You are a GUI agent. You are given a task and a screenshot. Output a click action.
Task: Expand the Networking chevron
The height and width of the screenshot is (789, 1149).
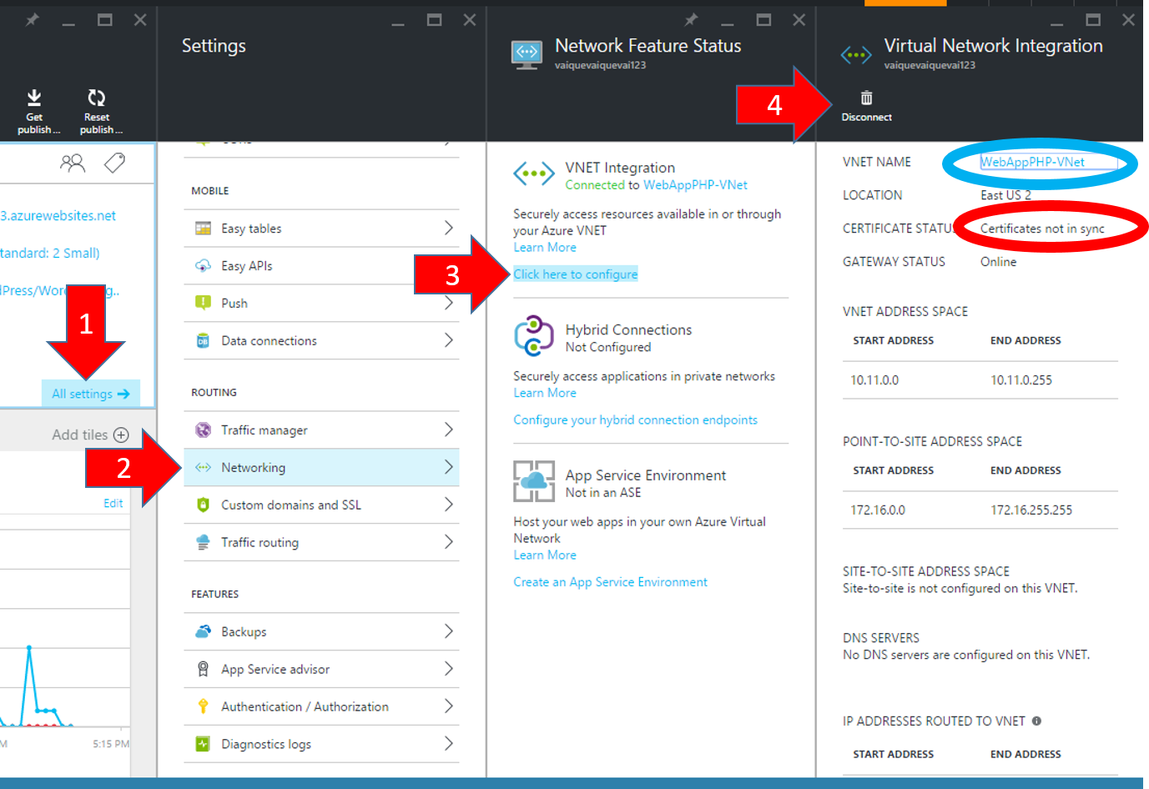[x=449, y=467]
